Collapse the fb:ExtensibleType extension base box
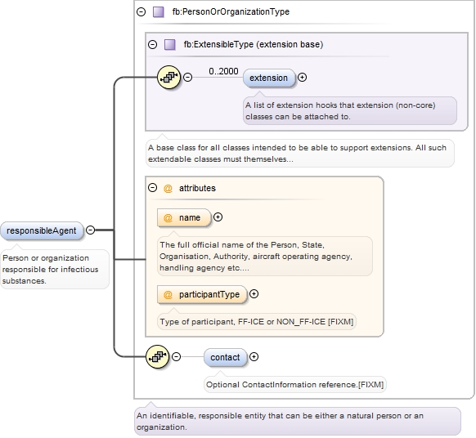Image resolution: width=476 pixels, height=438 pixels. pos(152,45)
